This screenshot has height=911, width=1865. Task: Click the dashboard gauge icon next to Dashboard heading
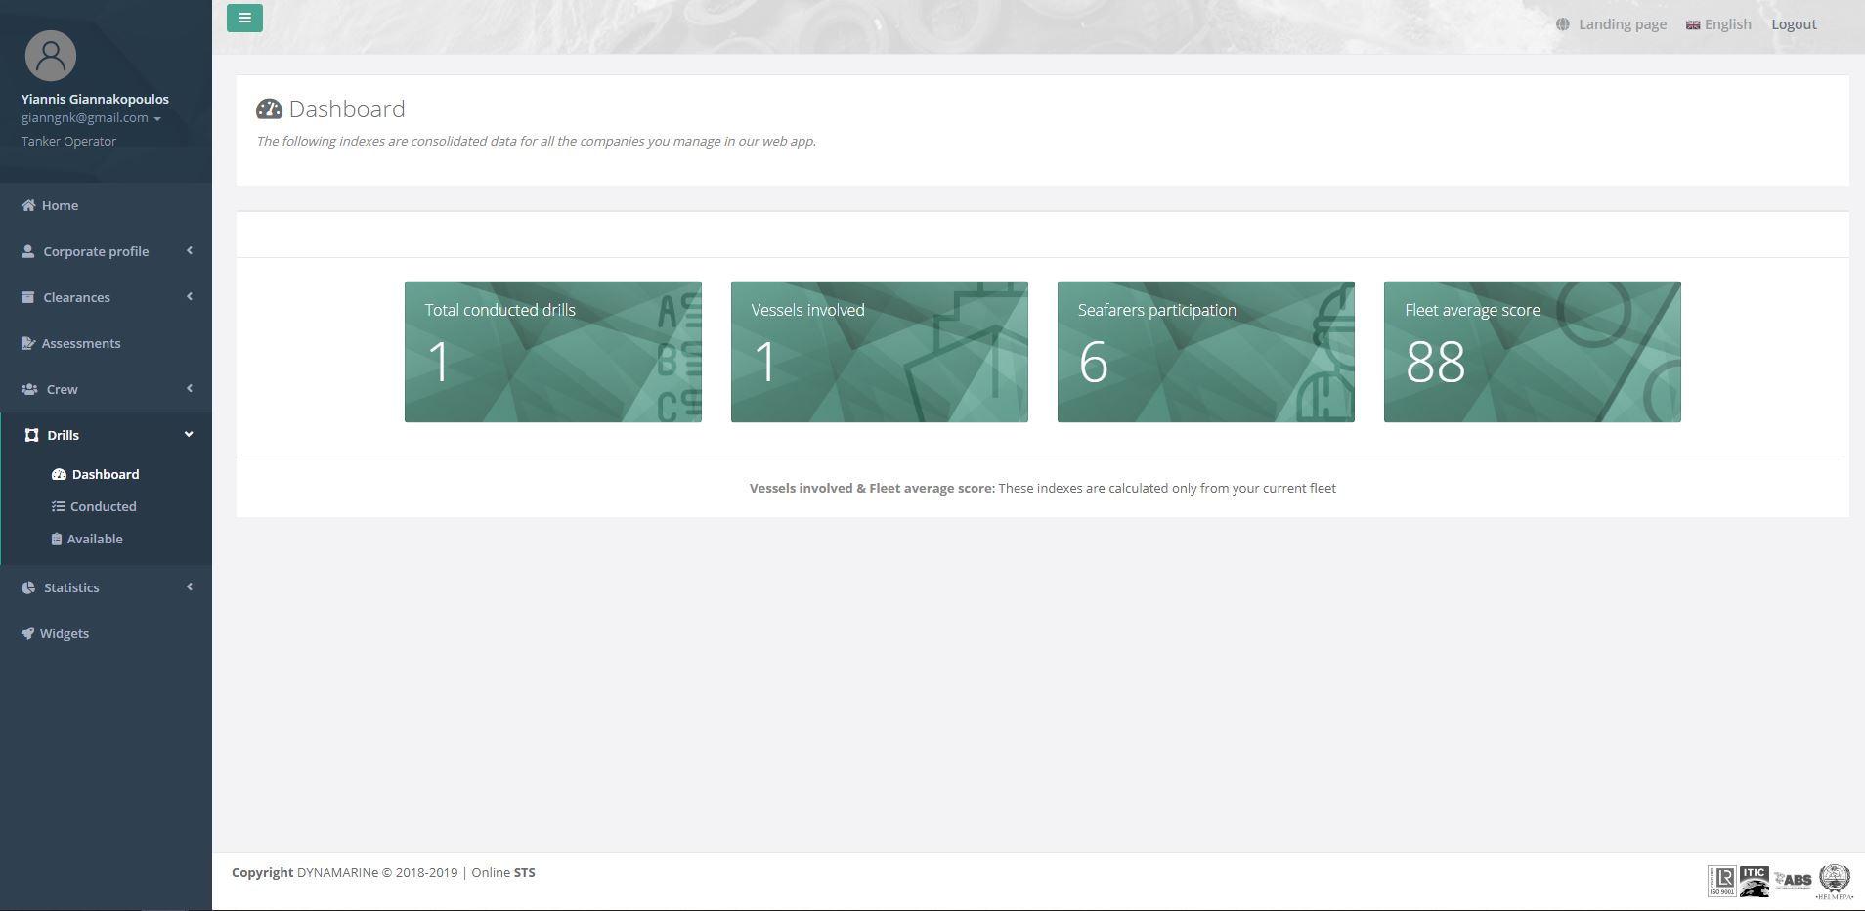268,108
